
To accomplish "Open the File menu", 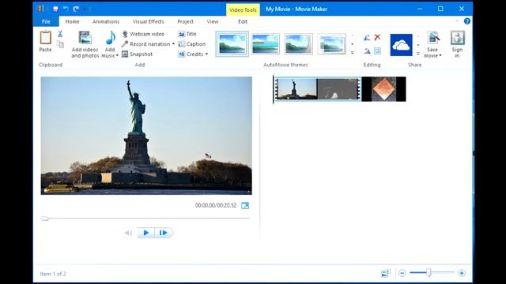I will click(x=46, y=21).
